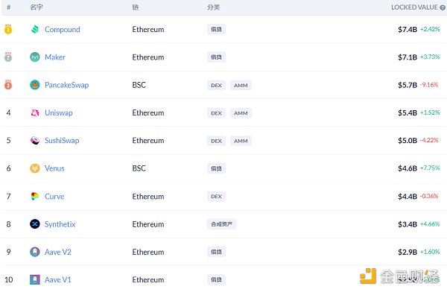
Task: Open the Aave V2 link
Action: [58, 252]
